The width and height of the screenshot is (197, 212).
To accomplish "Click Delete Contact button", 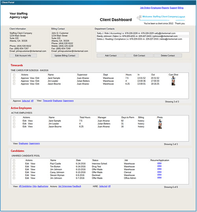I will coord(168,56).
